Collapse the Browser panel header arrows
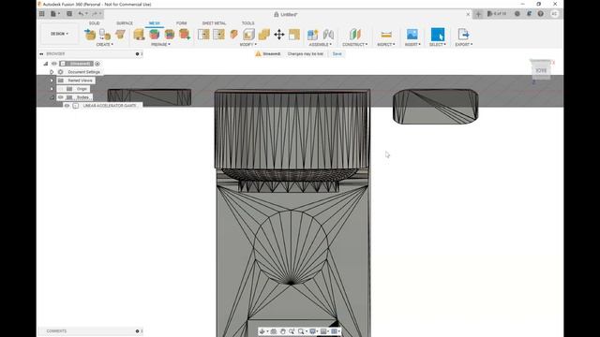This screenshot has width=600, height=337. (41, 54)
